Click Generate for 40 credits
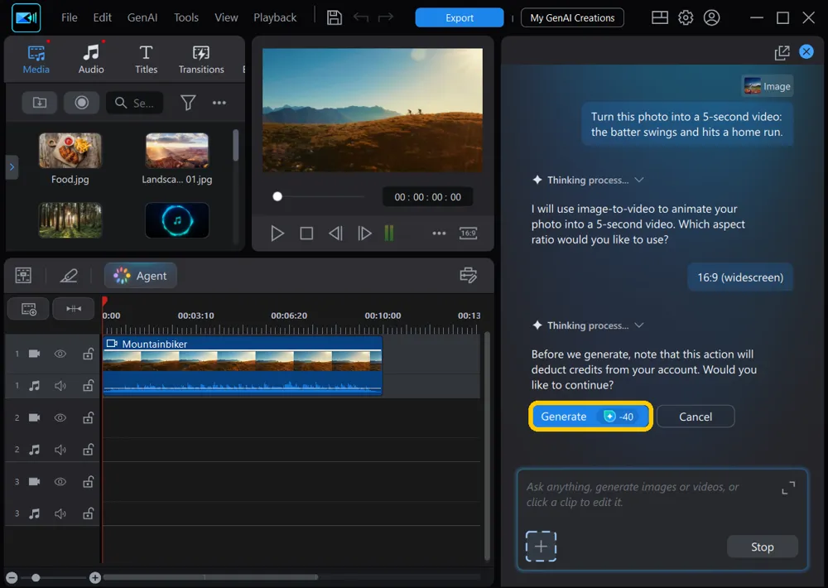The width and height of the screenshot is (828, 588). coord(590,417)
